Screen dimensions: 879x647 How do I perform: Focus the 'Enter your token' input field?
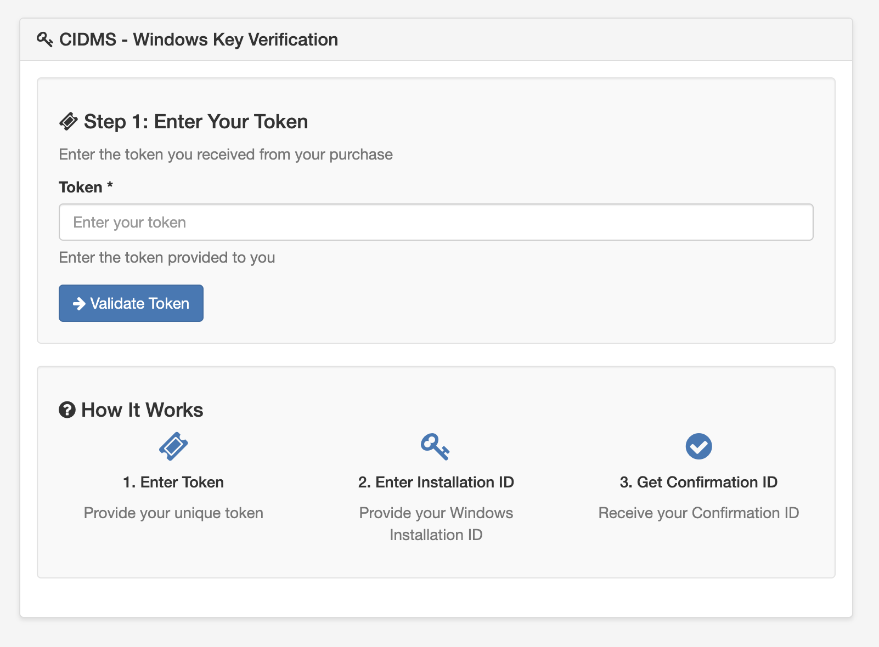tap(436, 222)
